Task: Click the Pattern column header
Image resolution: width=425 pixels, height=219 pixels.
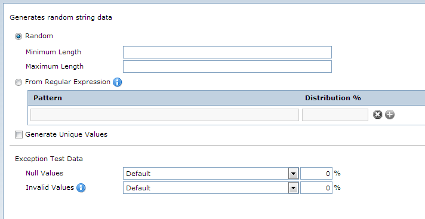Action: (x=48, y=98)
